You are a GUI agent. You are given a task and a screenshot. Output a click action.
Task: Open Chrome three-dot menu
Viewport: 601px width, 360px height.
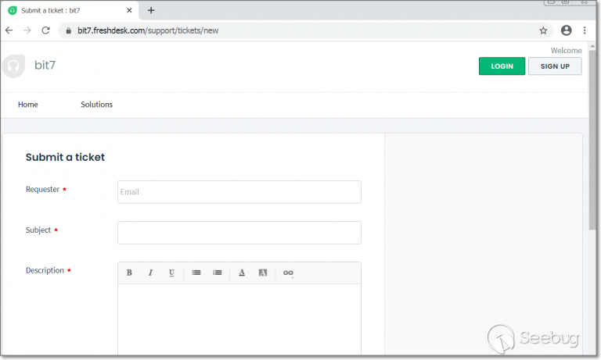[585, 30]
